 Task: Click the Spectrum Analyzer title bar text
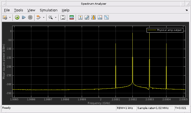tap(93, 4)
